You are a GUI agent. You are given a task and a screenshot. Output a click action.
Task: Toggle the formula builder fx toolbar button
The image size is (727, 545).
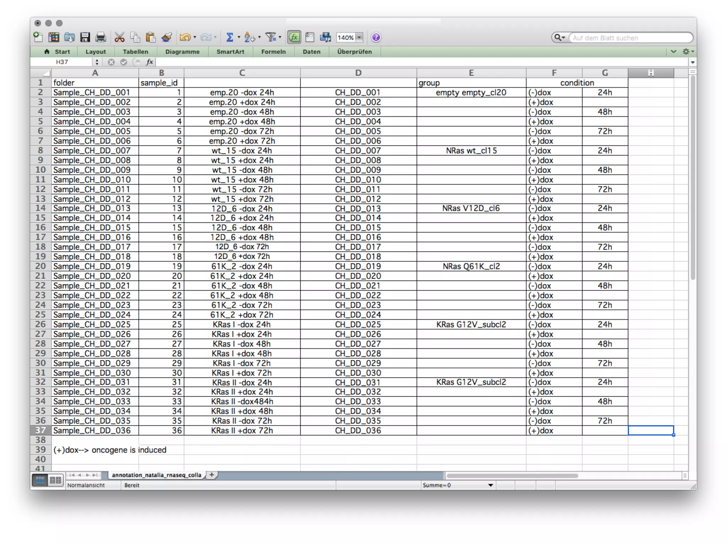click(294, 37)
